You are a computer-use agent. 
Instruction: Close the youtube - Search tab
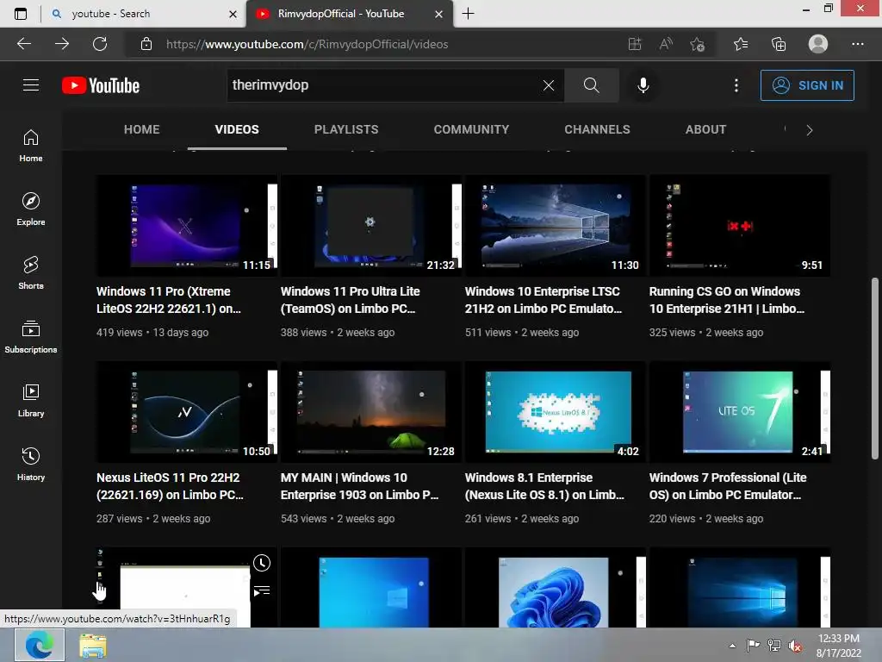pyautogui.click(x=233, y=14)
